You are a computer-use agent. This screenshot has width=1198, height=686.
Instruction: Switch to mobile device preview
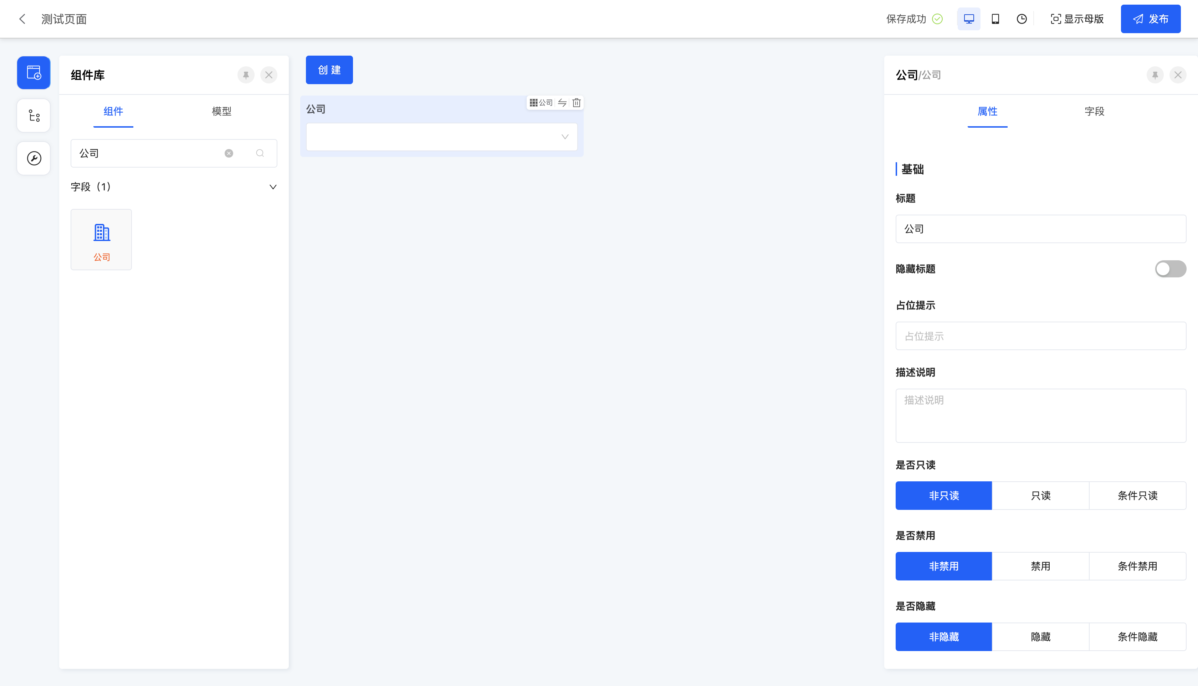click(995, 19)
